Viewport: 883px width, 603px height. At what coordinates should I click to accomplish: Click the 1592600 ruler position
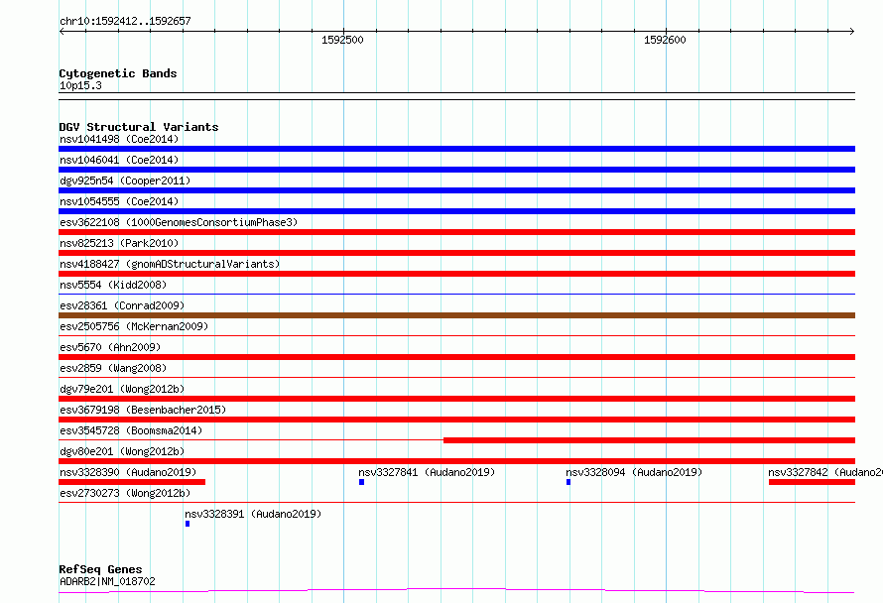coord(665,40)
